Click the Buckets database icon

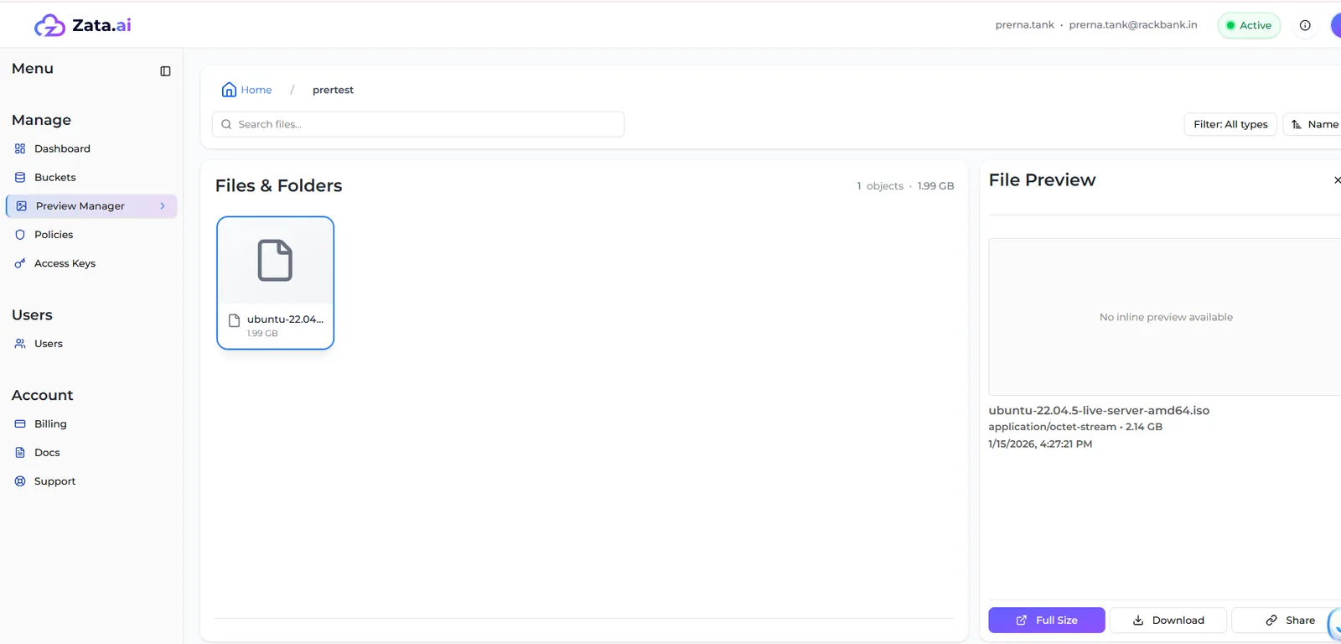[20, 177]
